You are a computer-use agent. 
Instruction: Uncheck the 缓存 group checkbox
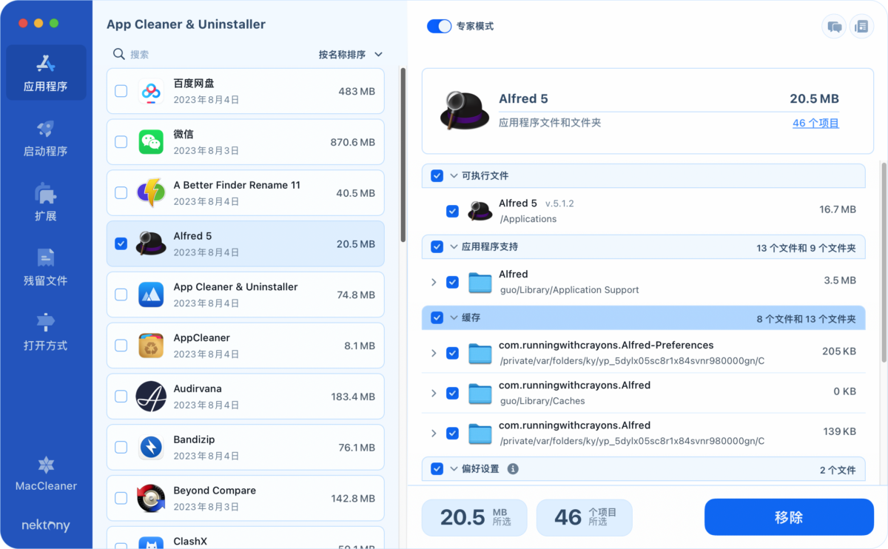[x=437, y=318]
